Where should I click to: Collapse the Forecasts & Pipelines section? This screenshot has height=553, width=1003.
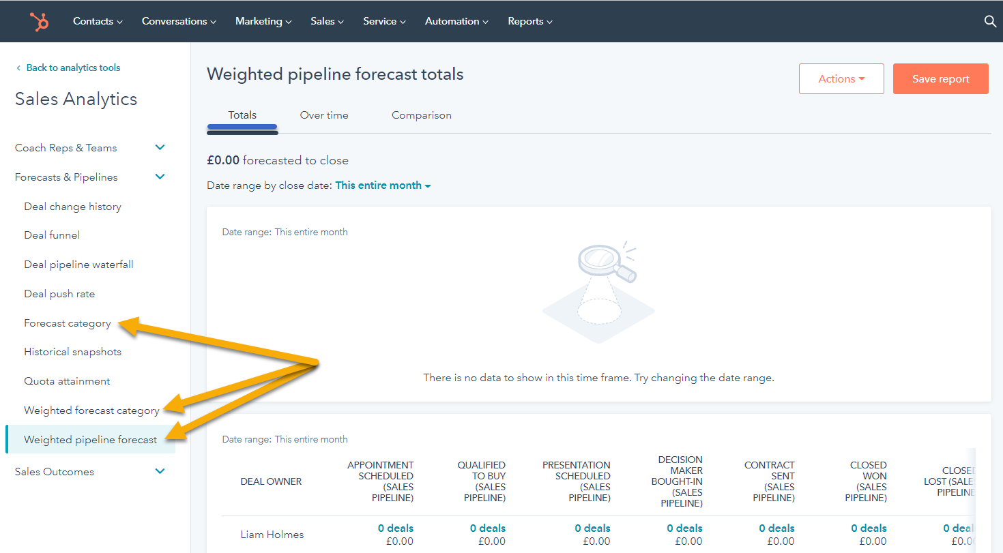click(160, 177)
